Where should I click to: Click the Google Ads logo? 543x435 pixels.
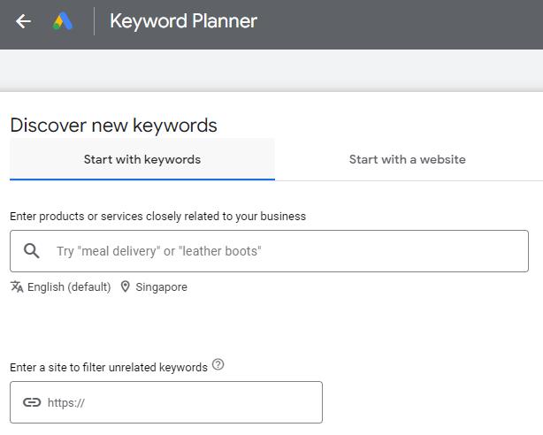(x=63, y=21)
